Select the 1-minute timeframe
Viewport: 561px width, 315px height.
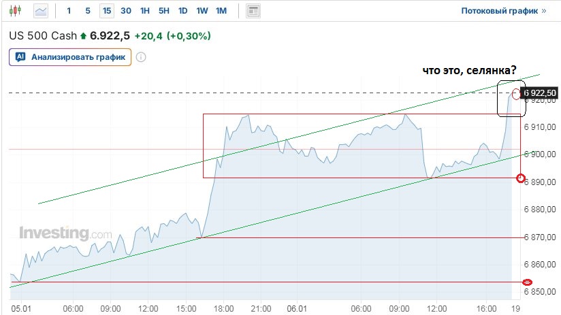click(69, 11)
